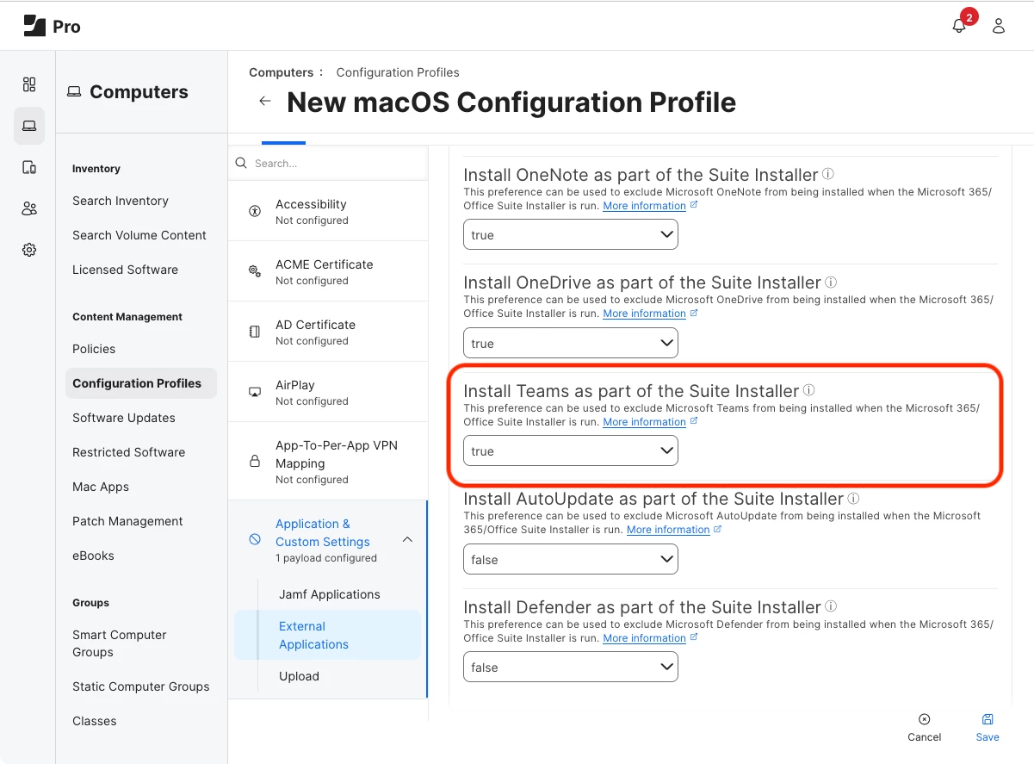This screenshot has width=1034, height=764.
Task: Open eBooks in sidebar
Action: (x=93, y=556)
